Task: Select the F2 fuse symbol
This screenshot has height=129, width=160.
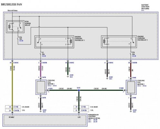Action: tap(41, 53)
